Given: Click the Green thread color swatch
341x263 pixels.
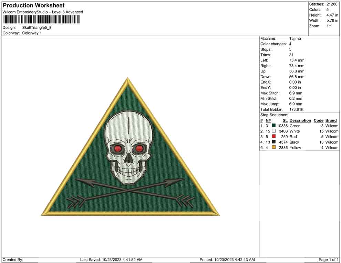Looking at the screenshot, I should click(x=274, y=126).
